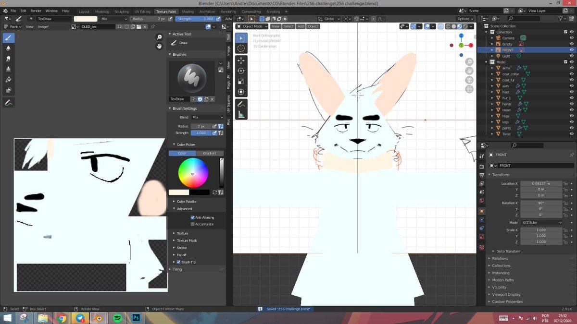
Task: Uncheck the Brush Tip checkbox
Action: tap(179, 262)
